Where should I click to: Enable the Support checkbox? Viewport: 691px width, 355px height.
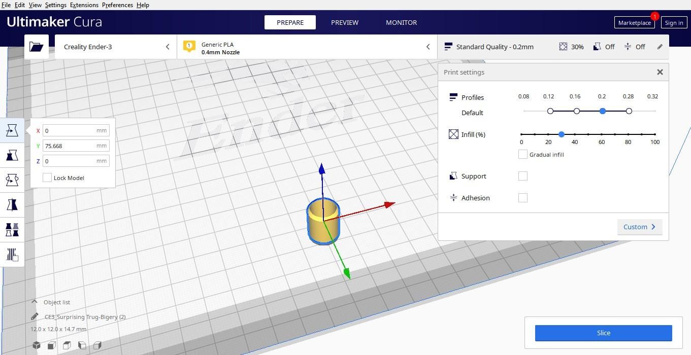click(522, 176)
